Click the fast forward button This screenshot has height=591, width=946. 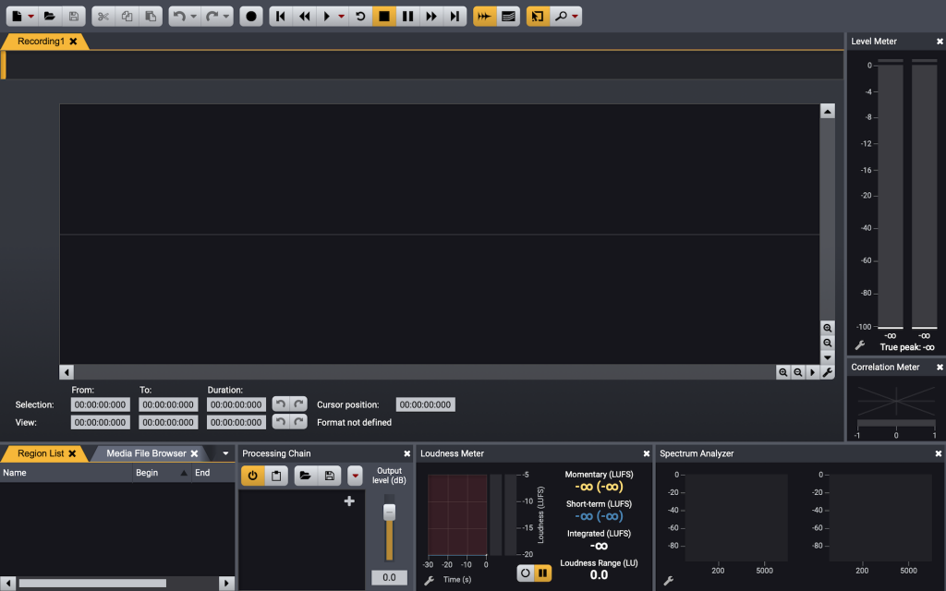point(431,17)
